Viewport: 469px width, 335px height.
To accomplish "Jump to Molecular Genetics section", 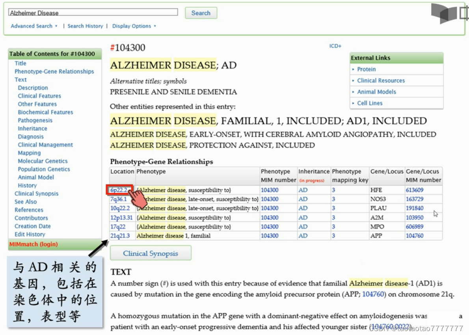I will click(43, 161).
